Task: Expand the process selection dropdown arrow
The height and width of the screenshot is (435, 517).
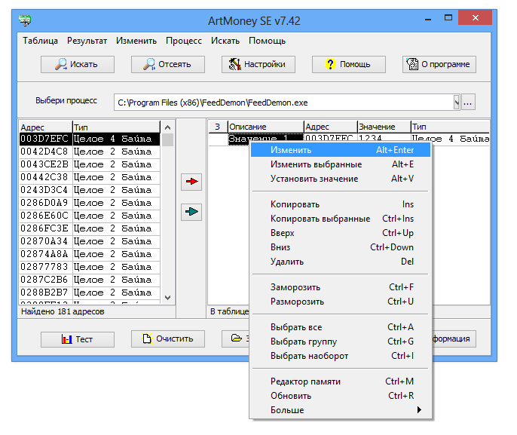Action: click(457, 103)
